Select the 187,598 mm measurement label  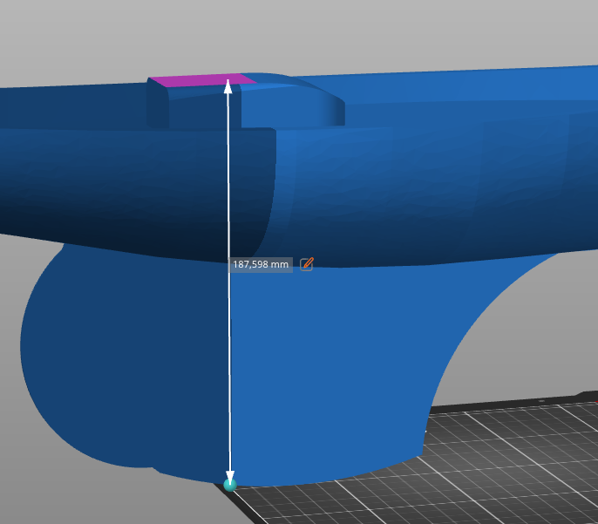point(261,264)
